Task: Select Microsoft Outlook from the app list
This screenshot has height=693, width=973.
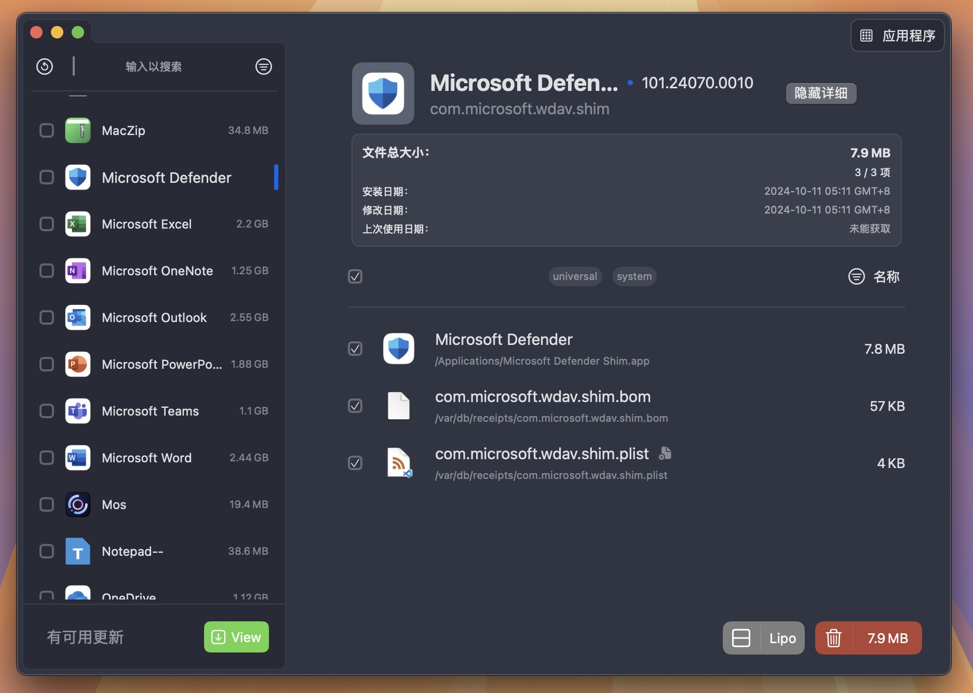Action: (x=154, y=317)
